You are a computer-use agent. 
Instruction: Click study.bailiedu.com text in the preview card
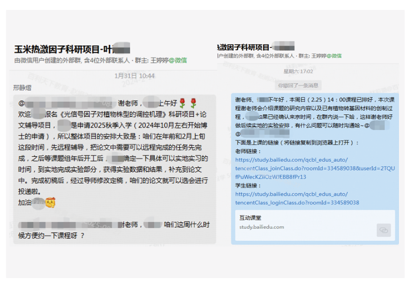(262, 227)
